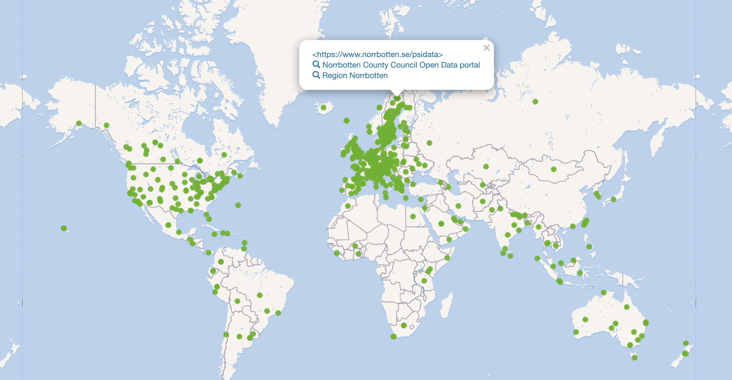Open the Region Norrbotten link
This screenshot has height=380, width=732.
[x=355, y=75]
